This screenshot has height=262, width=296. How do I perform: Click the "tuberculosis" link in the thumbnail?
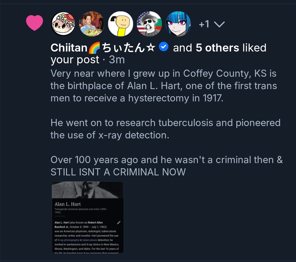(x=90, y=240)
